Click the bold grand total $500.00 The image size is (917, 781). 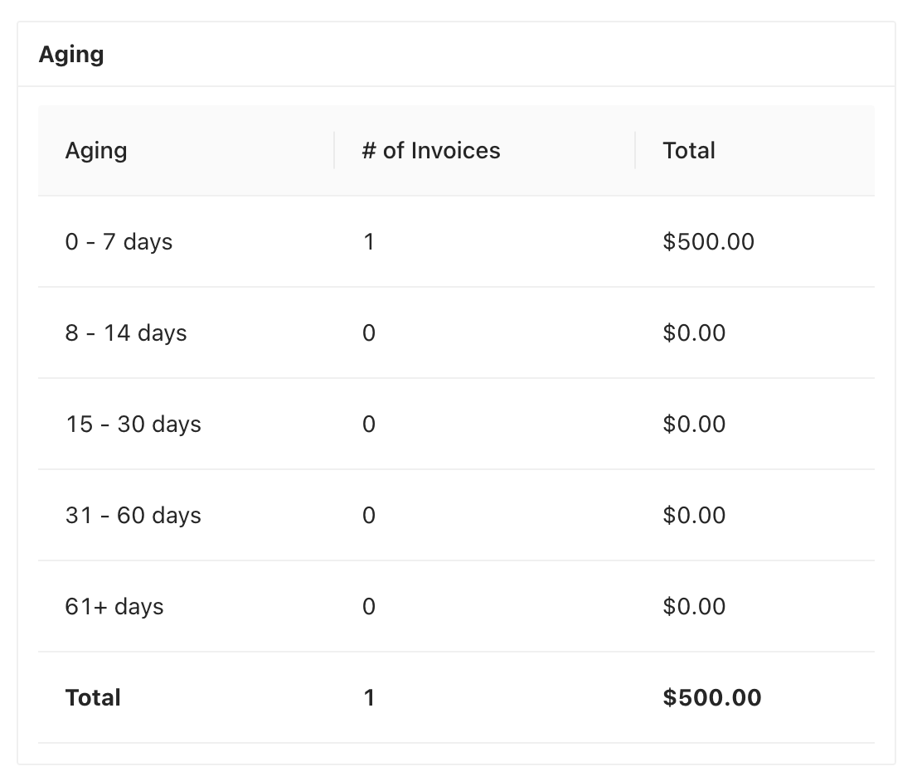(712, 698)
